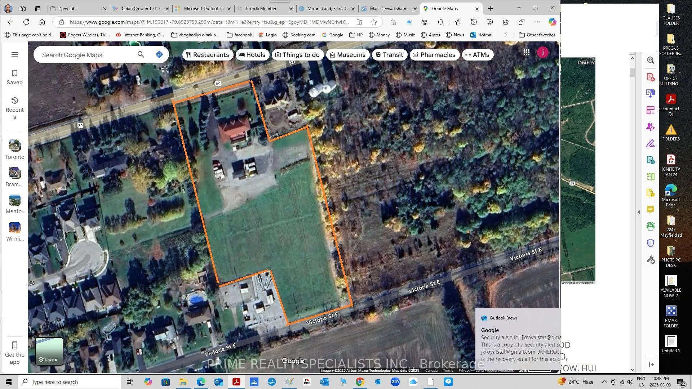Expand the favorites bar overflow chevron

[x=505, y=35]
